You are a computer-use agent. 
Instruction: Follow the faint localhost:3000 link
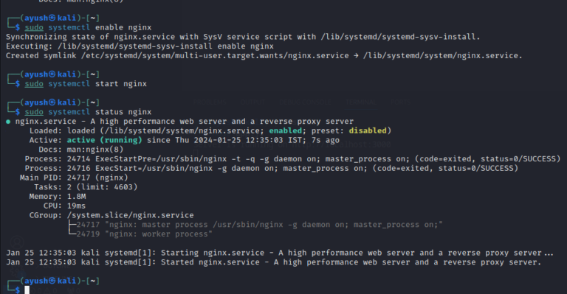point(342,144)
